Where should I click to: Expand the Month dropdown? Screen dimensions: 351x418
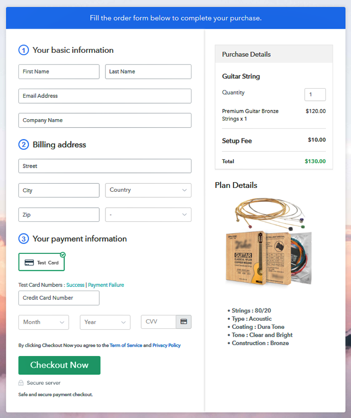(44, 322)
